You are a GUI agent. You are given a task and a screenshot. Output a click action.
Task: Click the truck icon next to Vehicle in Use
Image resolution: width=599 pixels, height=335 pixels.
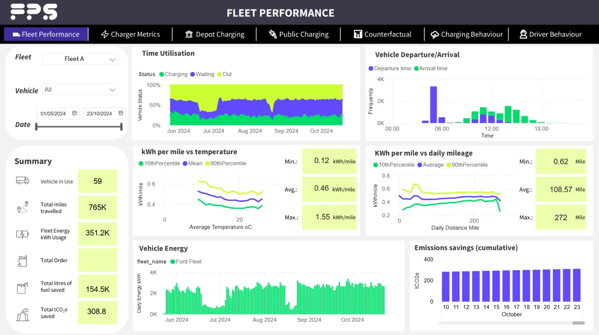23,181
